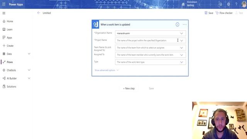Open the trigger card ellipsis menu
Image resolution: width=247 pixels, height=139 pixels.
pos(184,24)
